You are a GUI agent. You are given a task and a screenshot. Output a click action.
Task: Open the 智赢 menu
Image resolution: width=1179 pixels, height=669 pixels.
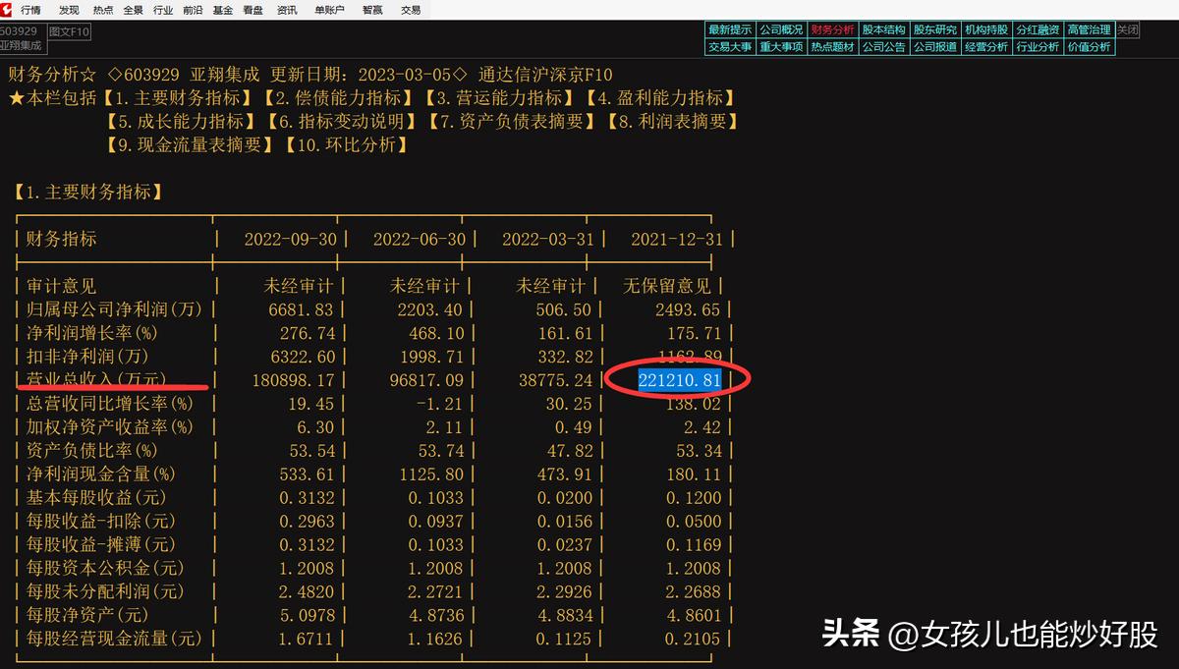click(372, 10)
